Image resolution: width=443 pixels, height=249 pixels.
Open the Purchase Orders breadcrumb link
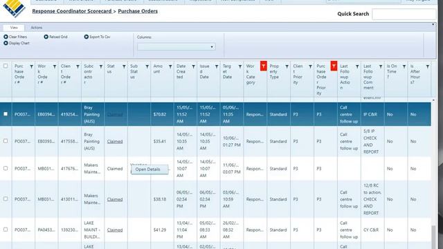point(138,11)
